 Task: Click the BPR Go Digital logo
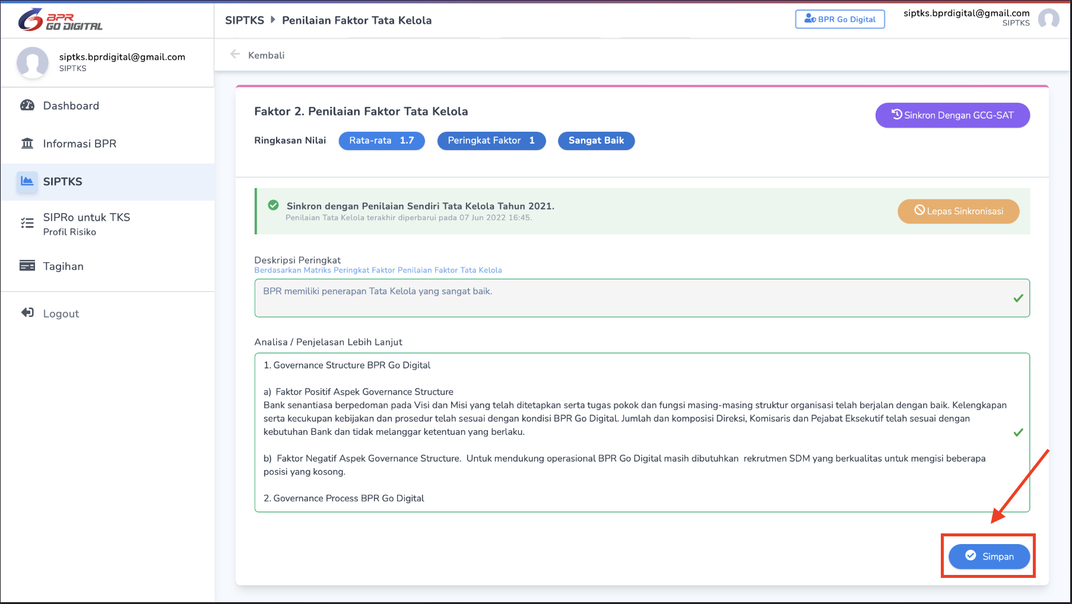[60, 20]
